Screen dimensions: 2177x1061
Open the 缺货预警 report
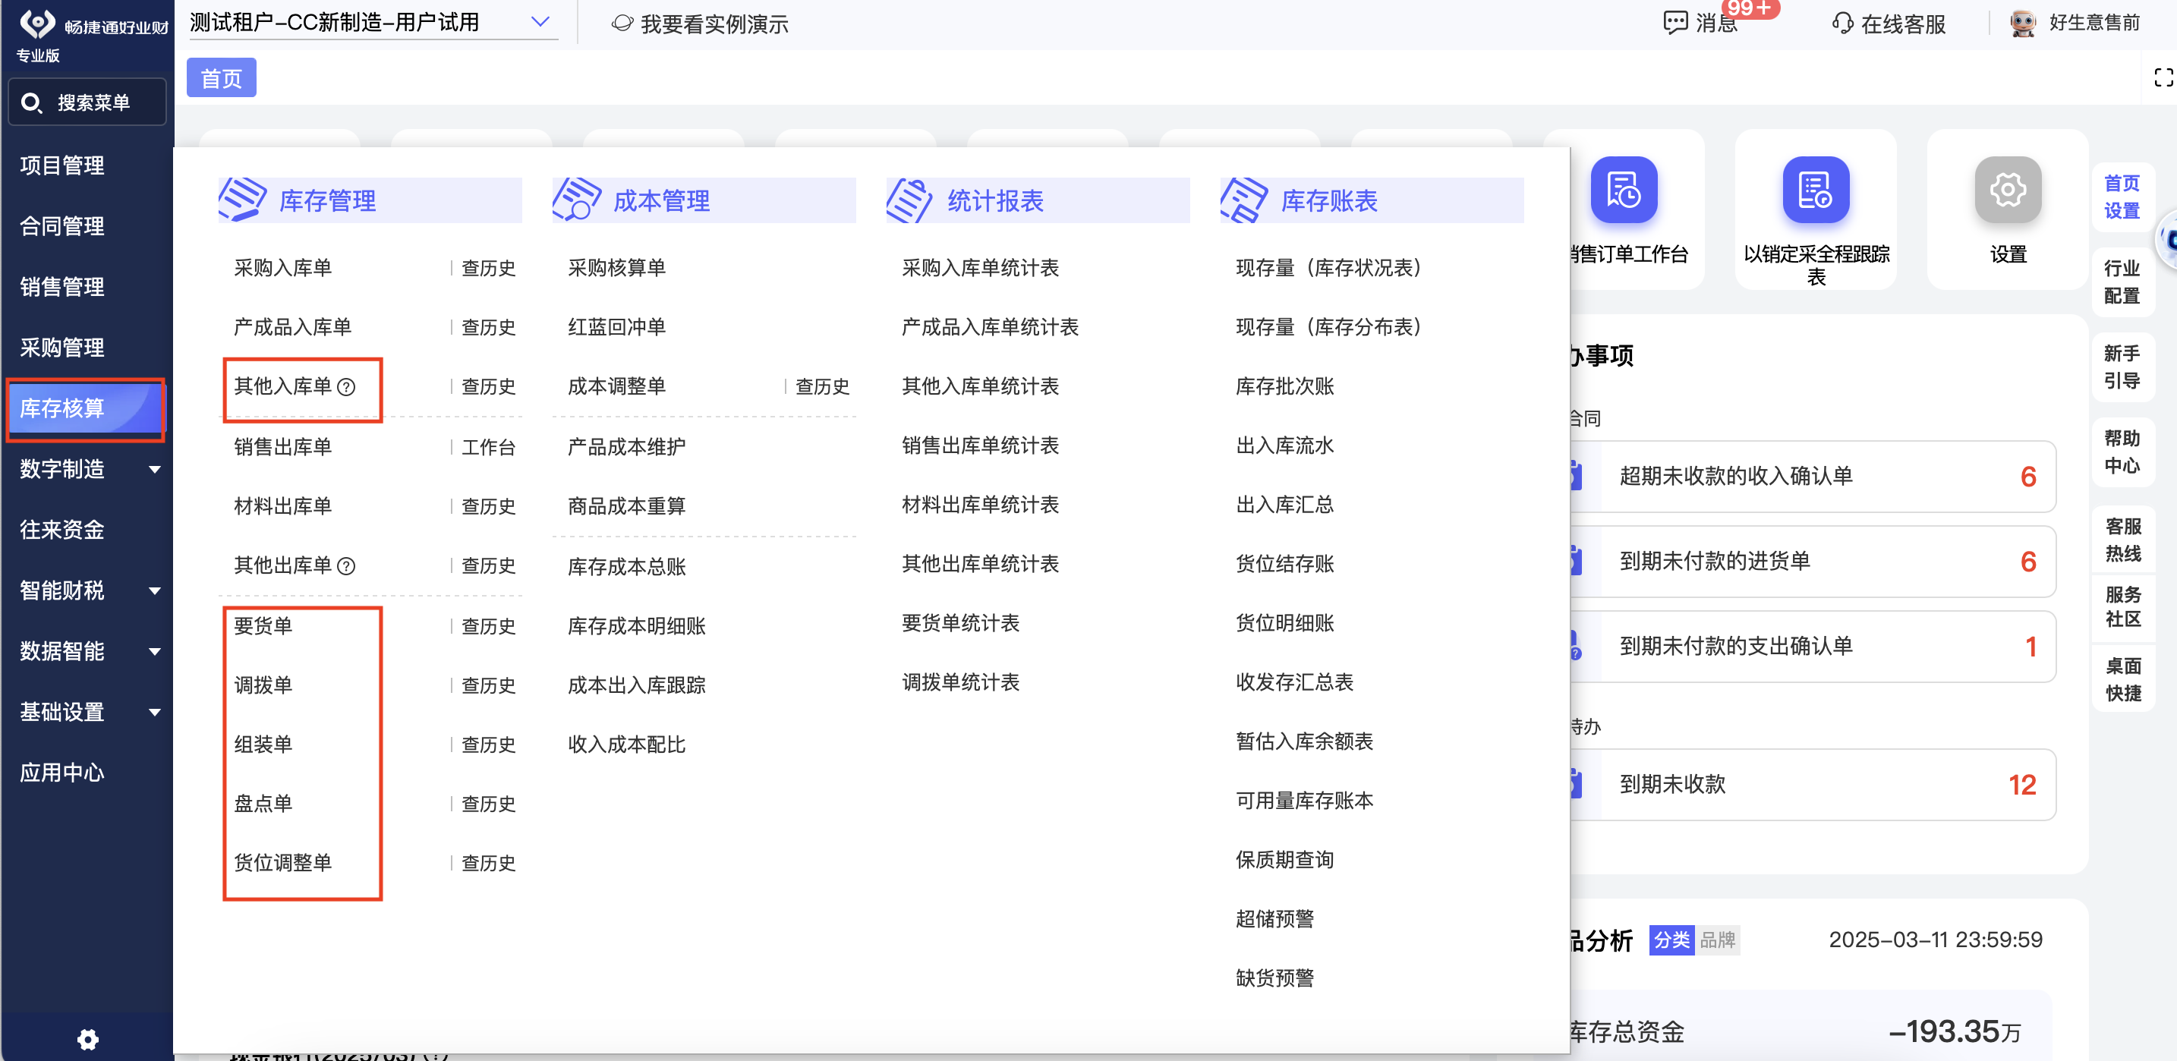[x=1274, y=978]
